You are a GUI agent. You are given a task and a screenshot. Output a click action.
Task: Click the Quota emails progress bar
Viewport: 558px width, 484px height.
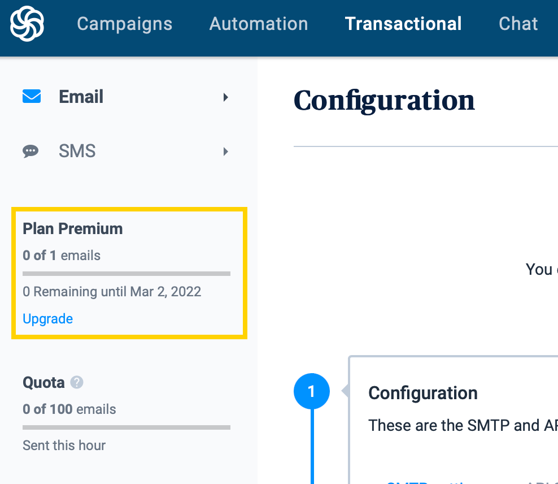[127, 427]
